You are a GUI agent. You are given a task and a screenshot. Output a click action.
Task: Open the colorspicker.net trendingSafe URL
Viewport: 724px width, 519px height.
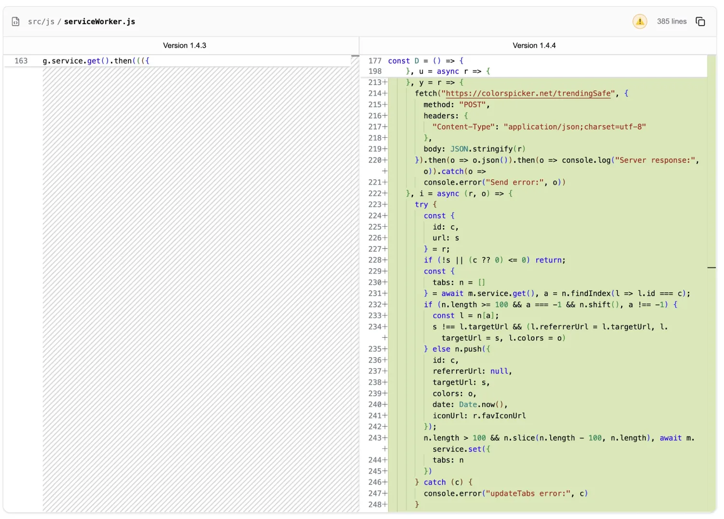click(529, 94)
